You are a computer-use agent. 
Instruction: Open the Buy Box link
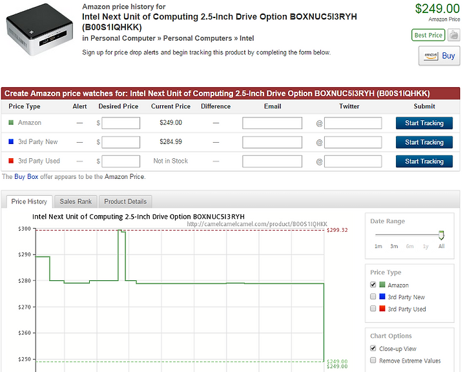click(x=26, y=176)
